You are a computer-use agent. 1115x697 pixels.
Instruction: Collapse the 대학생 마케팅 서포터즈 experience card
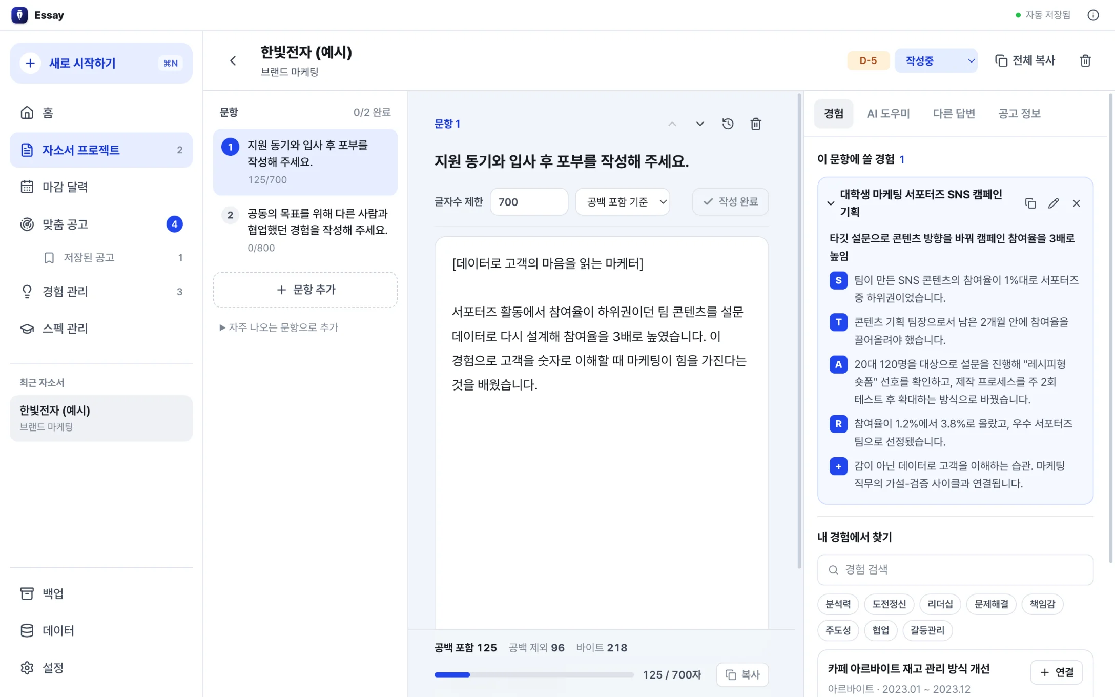[831, 203]
